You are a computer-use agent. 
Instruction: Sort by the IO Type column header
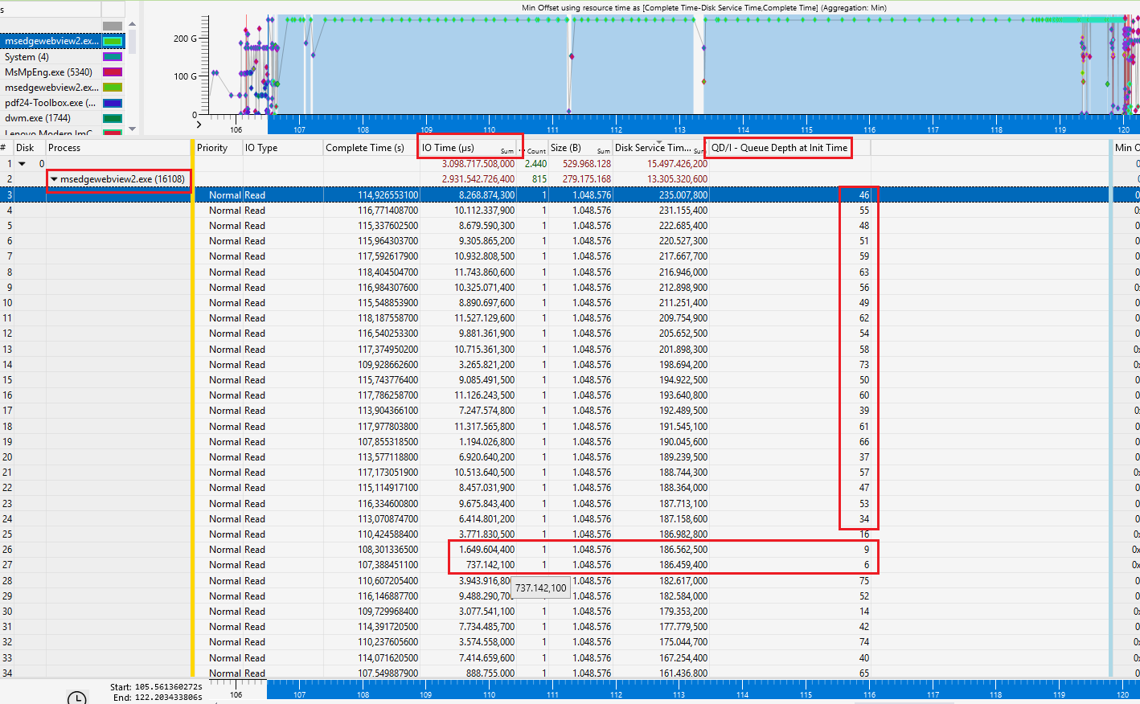pos(261,148)
